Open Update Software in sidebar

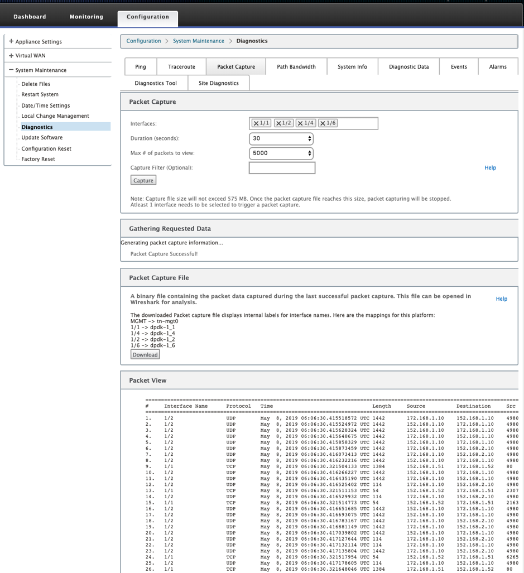(x=42, y=137)
